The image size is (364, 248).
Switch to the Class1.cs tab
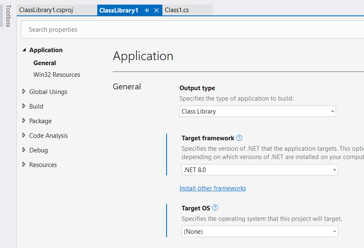click(177, 10)
